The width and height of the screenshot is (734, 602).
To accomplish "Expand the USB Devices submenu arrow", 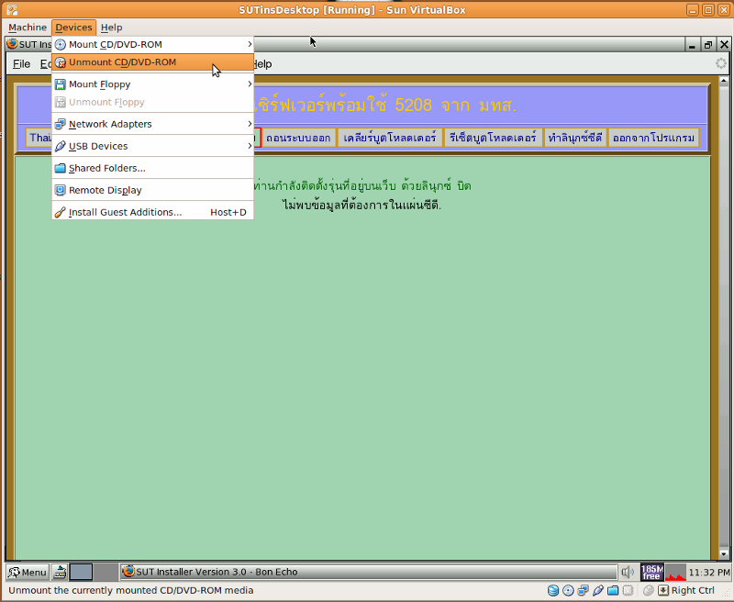I will 250,146.
